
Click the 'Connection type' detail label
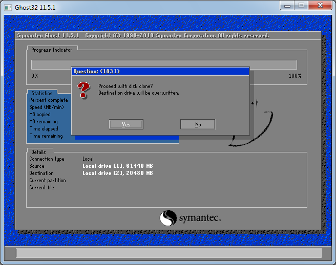point(47,159)
